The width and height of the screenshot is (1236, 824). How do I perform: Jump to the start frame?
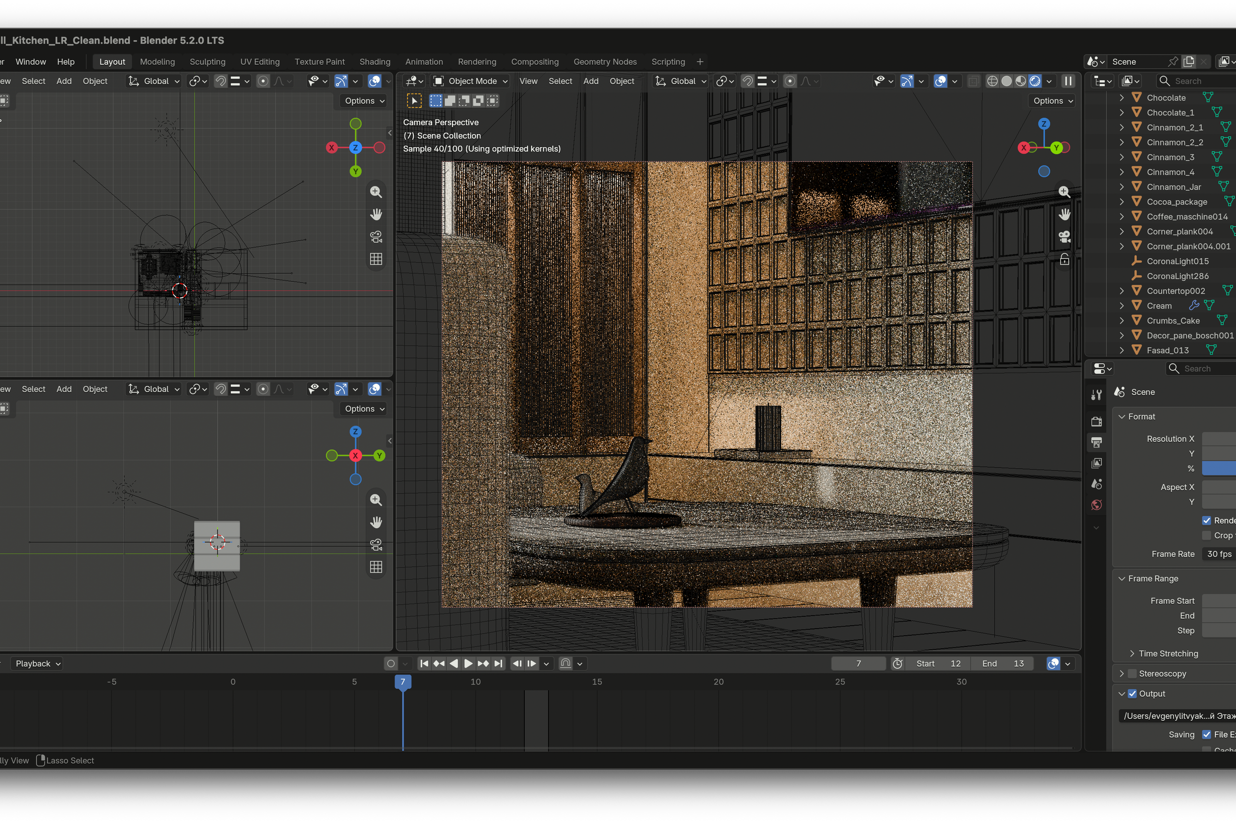[424, 664]
